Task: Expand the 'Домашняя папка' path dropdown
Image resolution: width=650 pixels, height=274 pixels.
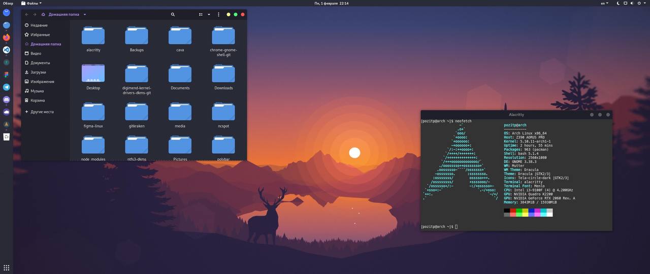Action: tap(85, 14)
